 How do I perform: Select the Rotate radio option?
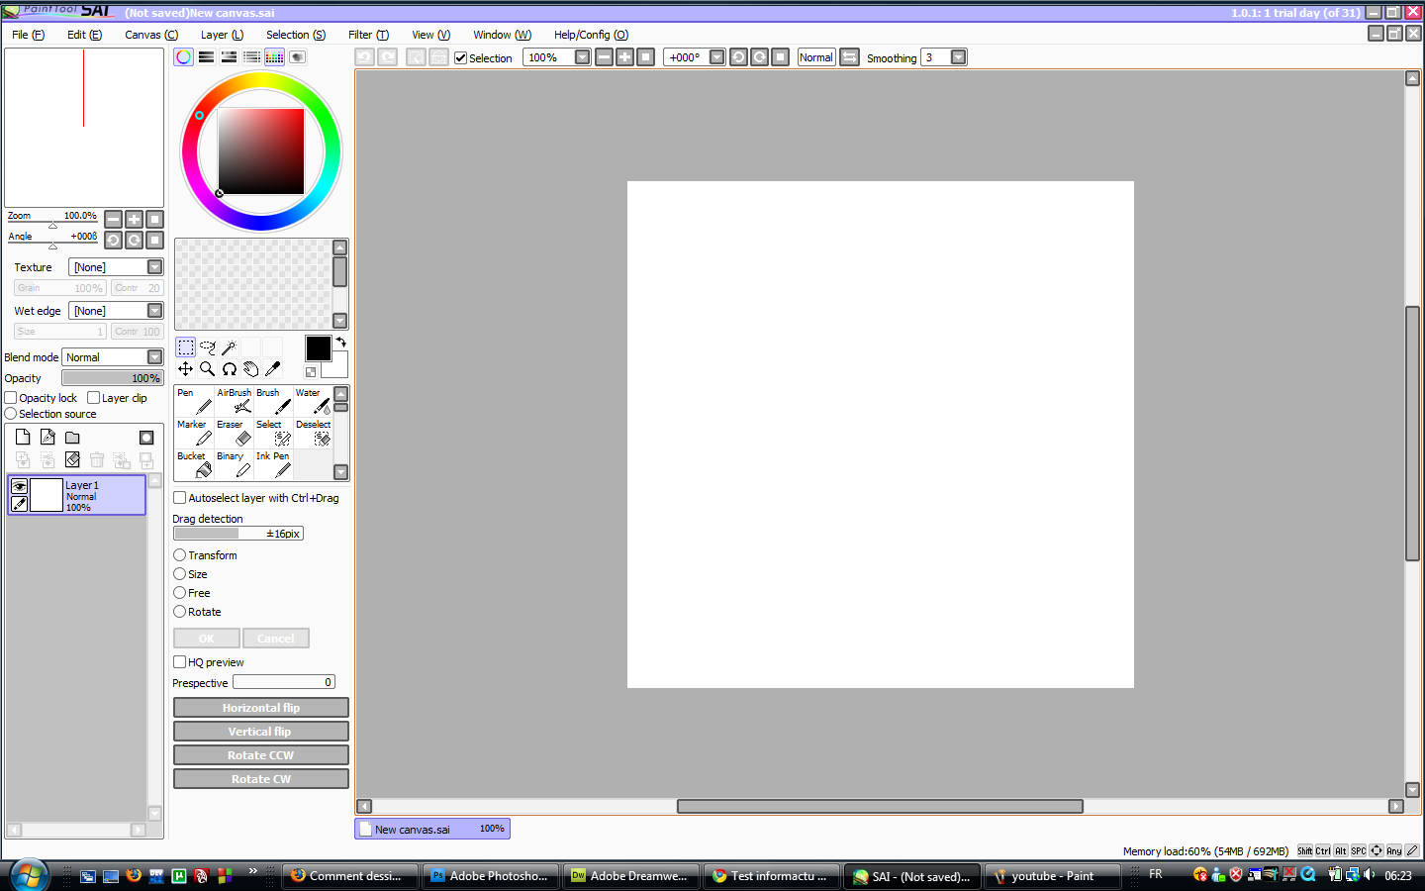click(x=179, y=612)
